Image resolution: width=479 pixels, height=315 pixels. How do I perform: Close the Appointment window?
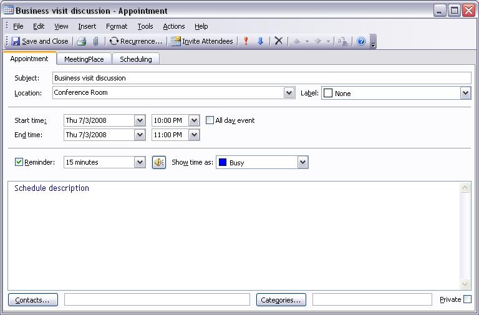(x=468, y=11)
